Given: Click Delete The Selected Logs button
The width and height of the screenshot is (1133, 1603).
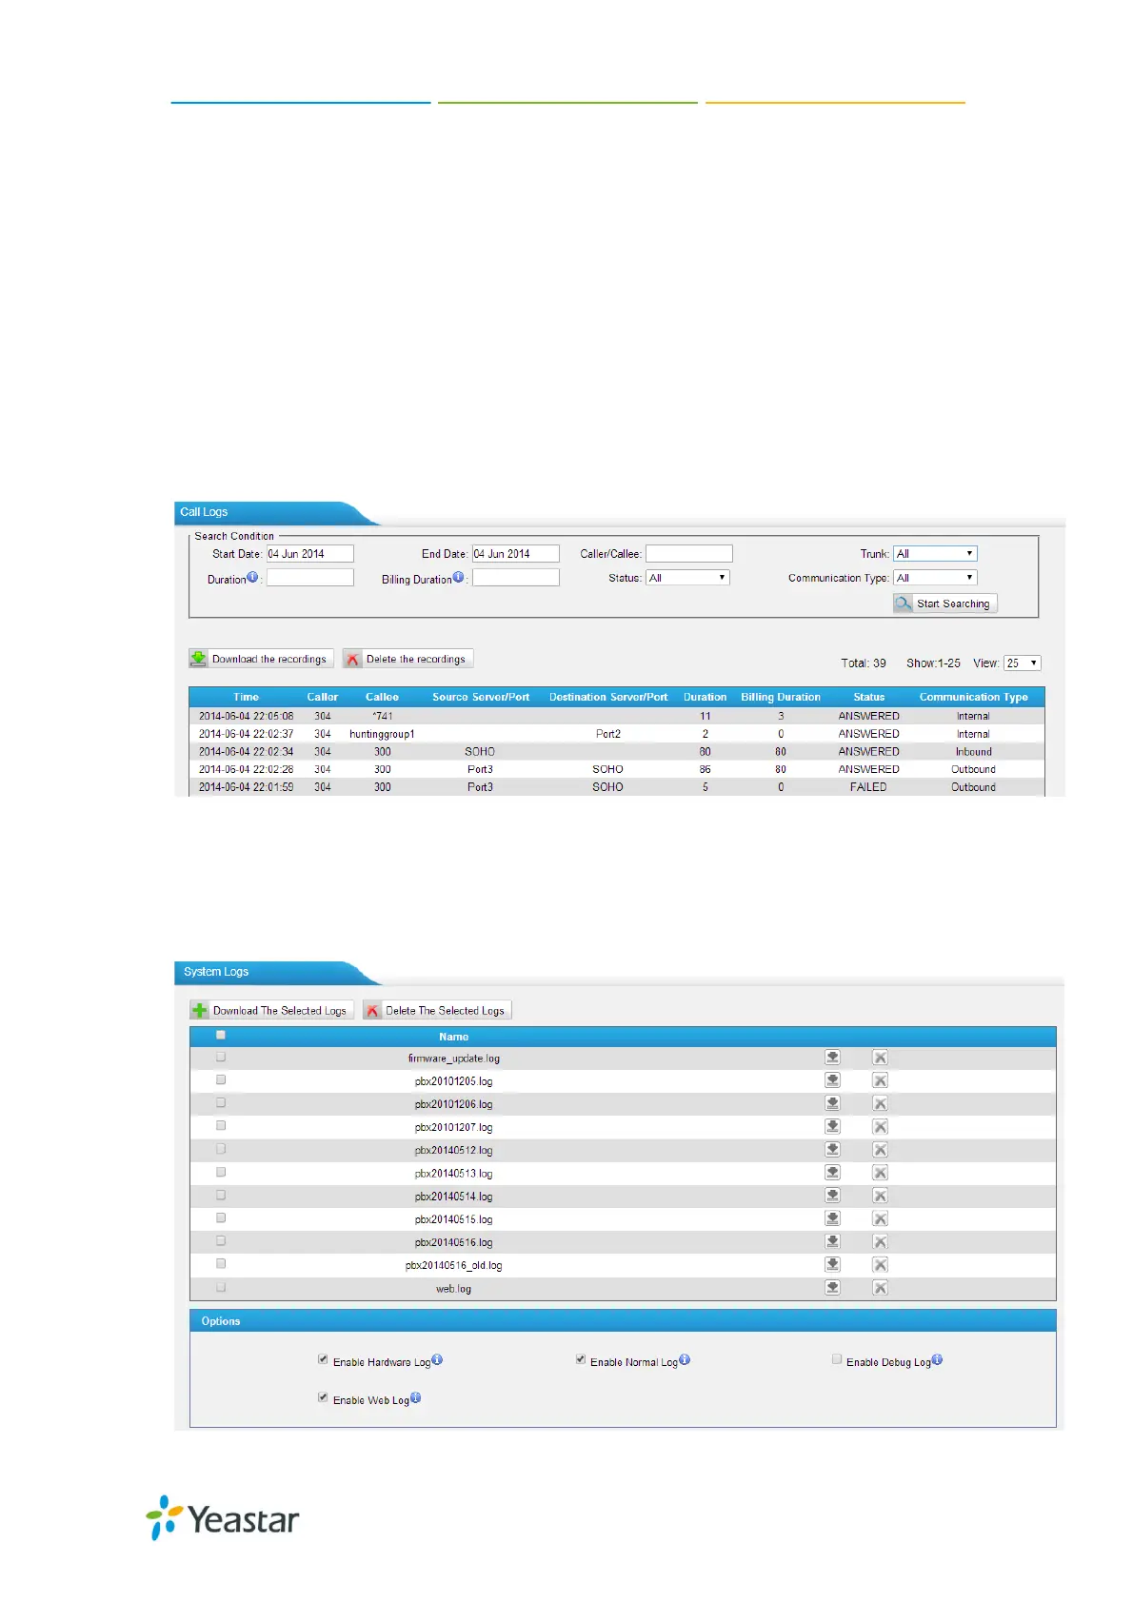Looking at the screenshot, I should pos(437,1010).
